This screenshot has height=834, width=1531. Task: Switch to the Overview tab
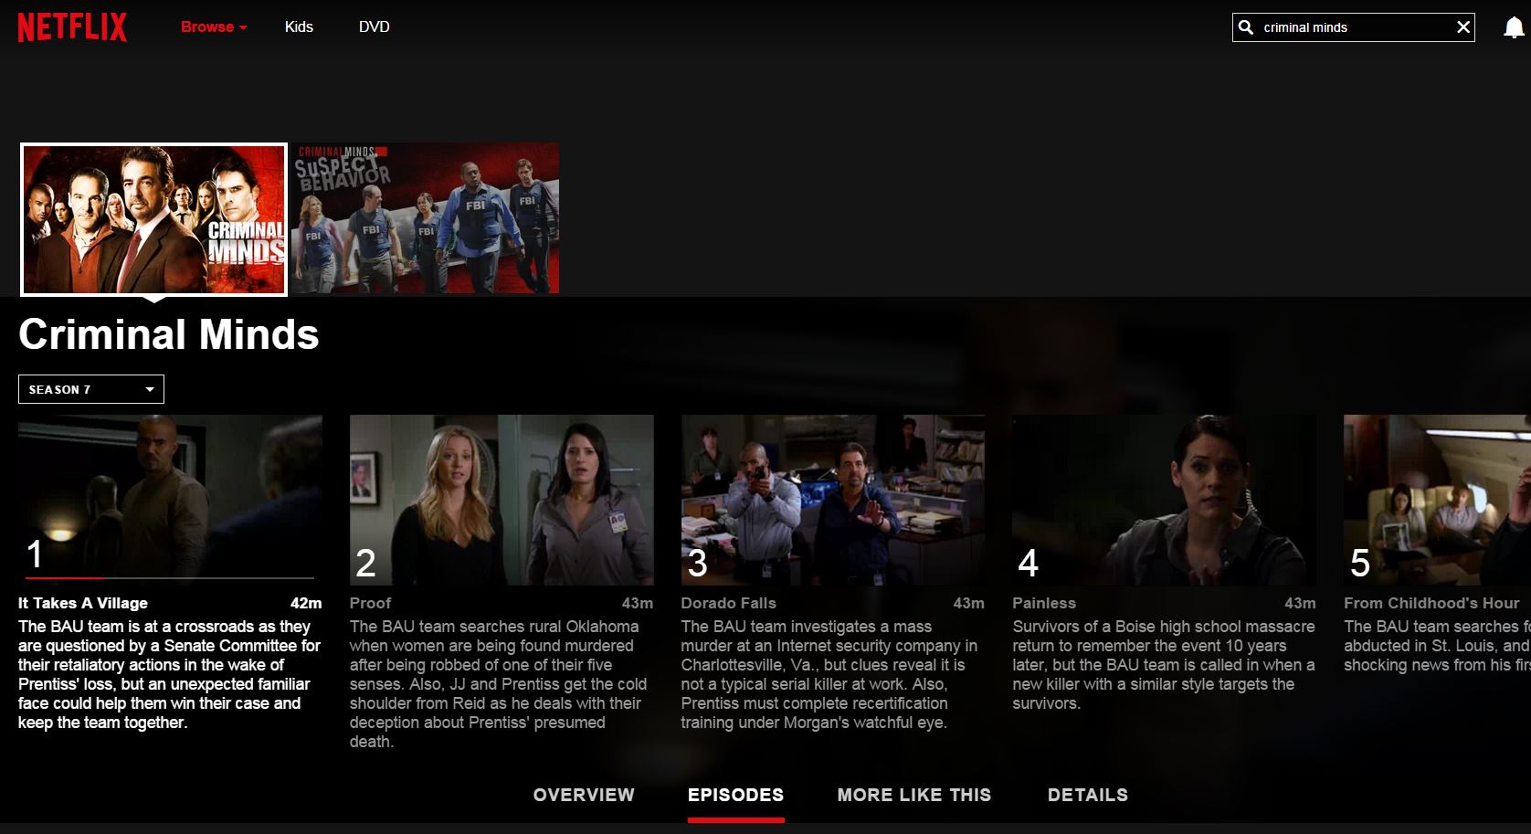point(584,795)
